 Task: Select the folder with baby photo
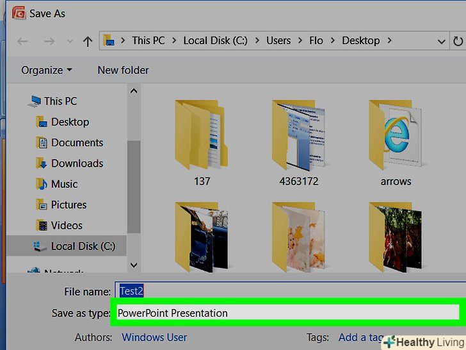pos(299,237)
